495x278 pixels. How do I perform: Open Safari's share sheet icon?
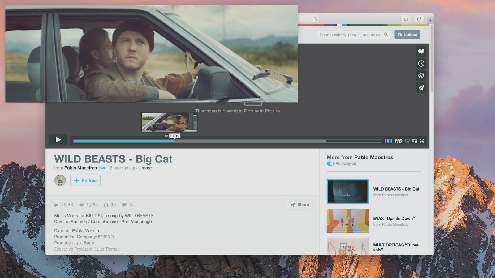tap(406, 19)
